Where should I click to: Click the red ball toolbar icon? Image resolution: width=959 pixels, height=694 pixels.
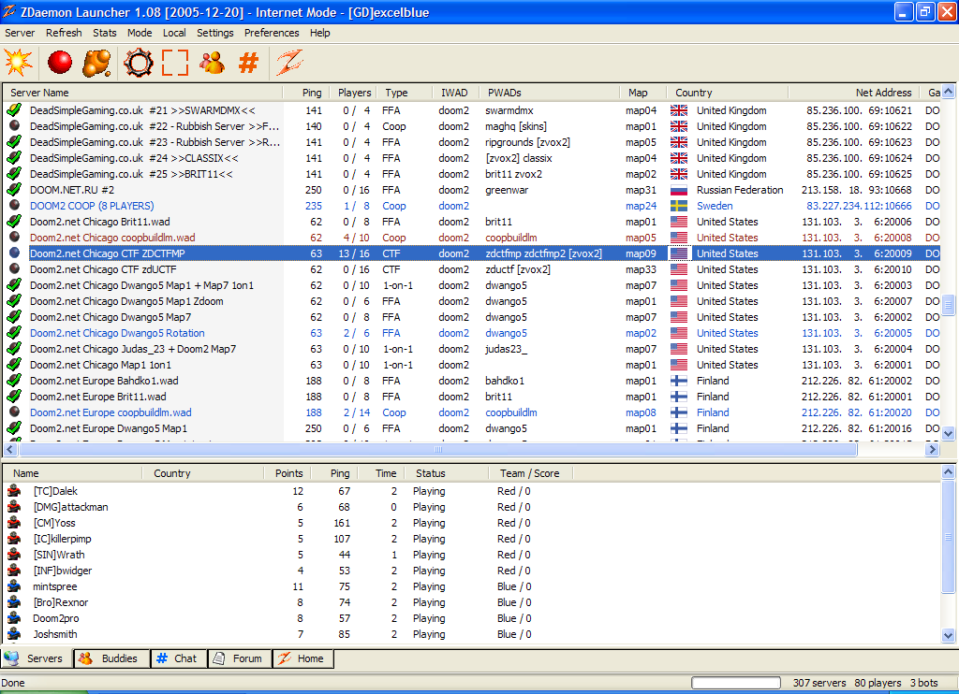[59, 63]
